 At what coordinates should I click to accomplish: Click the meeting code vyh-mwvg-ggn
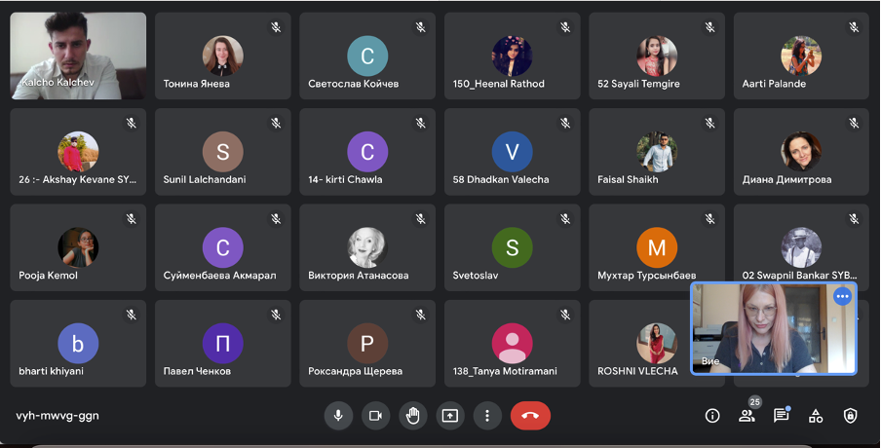[x=57, y=416]
